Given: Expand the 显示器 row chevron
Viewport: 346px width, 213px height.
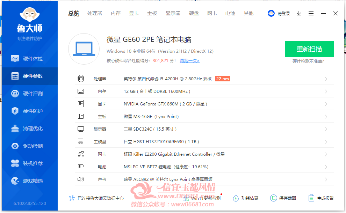Looking at the screenshot, I should click(x=326, y=129).
